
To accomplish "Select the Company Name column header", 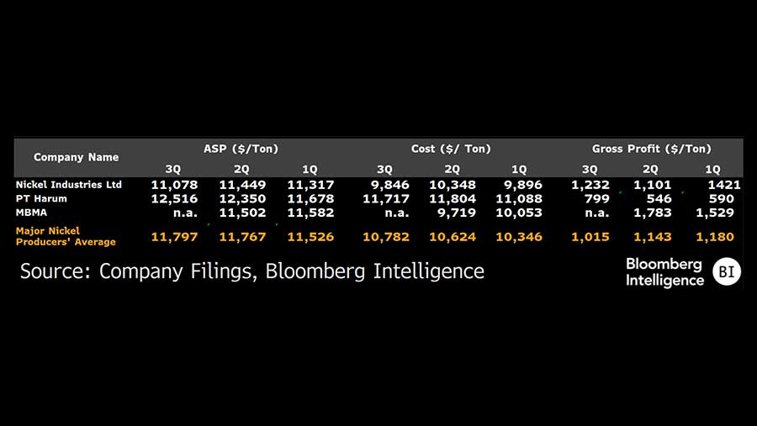I will [x=76, y=157].
